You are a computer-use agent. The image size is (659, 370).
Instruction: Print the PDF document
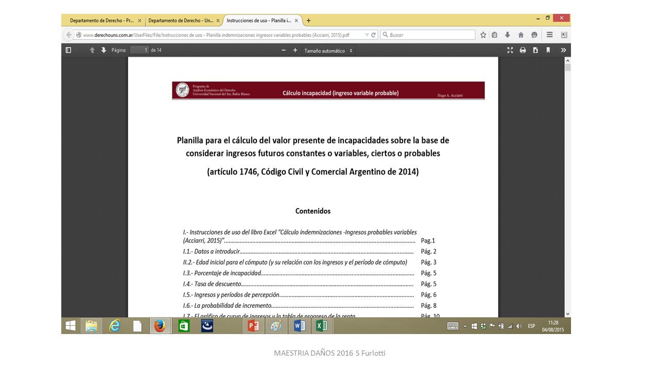pyautogui.click(x=523, y=50)
